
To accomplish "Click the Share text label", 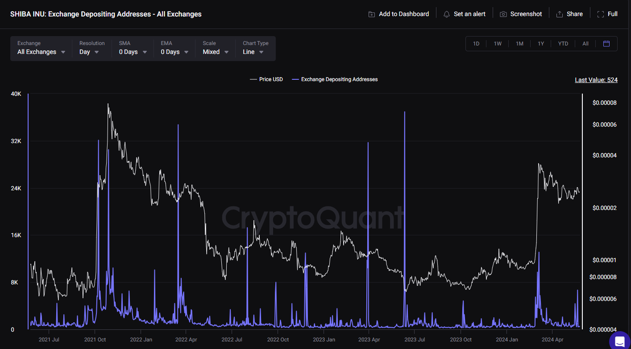I will pyautogui.click(x=575, y=14).
